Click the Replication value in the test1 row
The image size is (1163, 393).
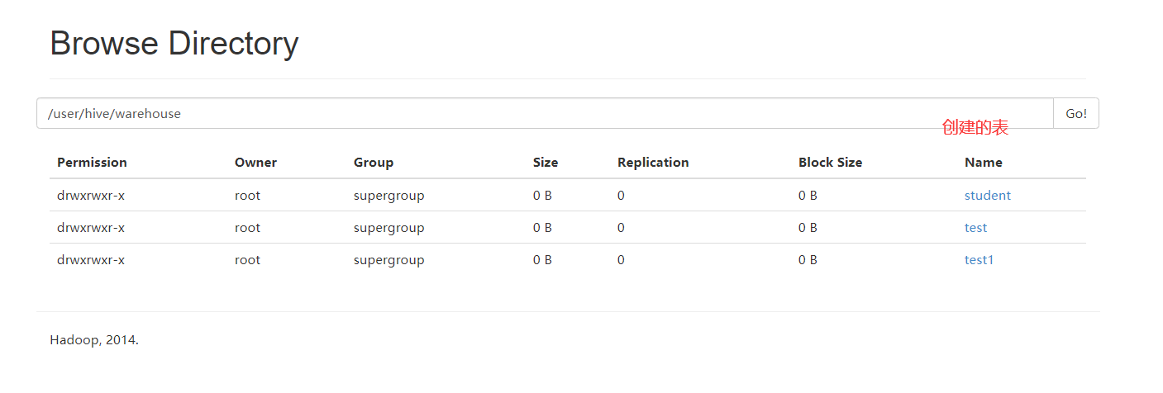(621, 260)
